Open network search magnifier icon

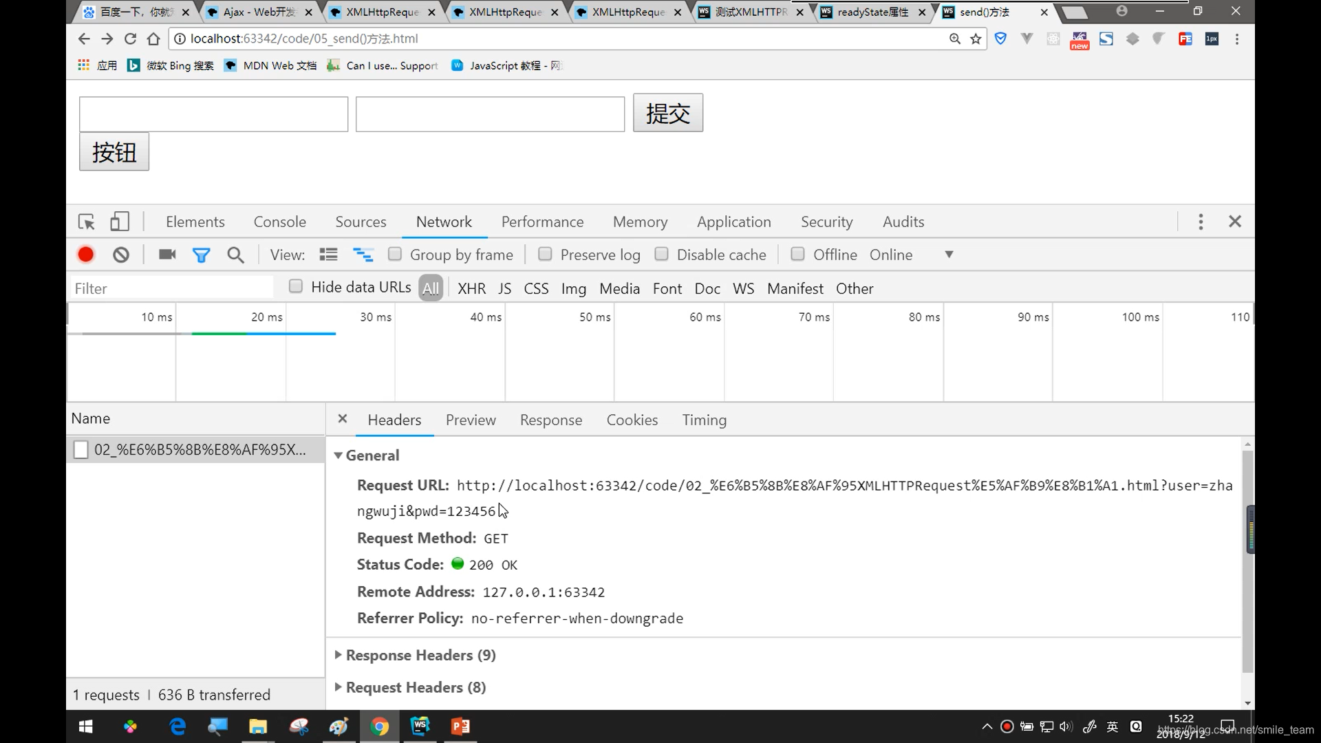pos(235,255)
